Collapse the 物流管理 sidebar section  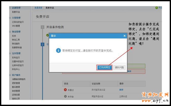pyautogui.click(x=10, y=32)
